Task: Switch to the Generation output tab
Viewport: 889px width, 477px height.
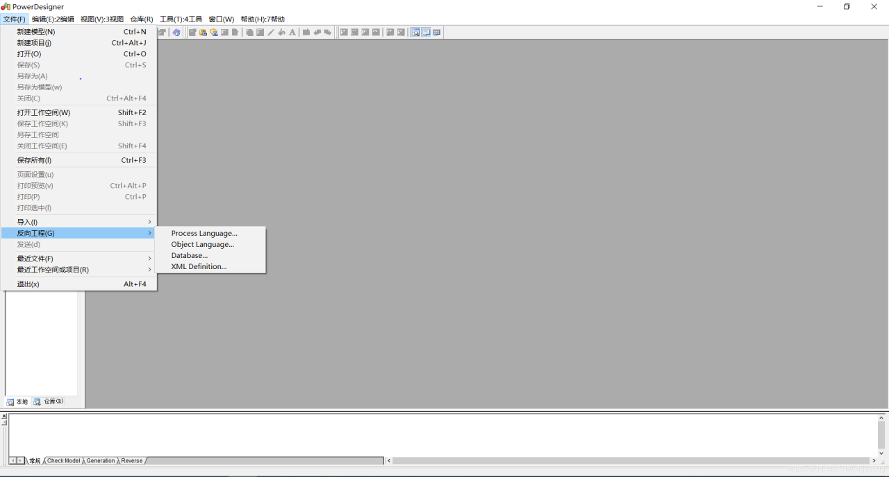Action: (101, 461)
